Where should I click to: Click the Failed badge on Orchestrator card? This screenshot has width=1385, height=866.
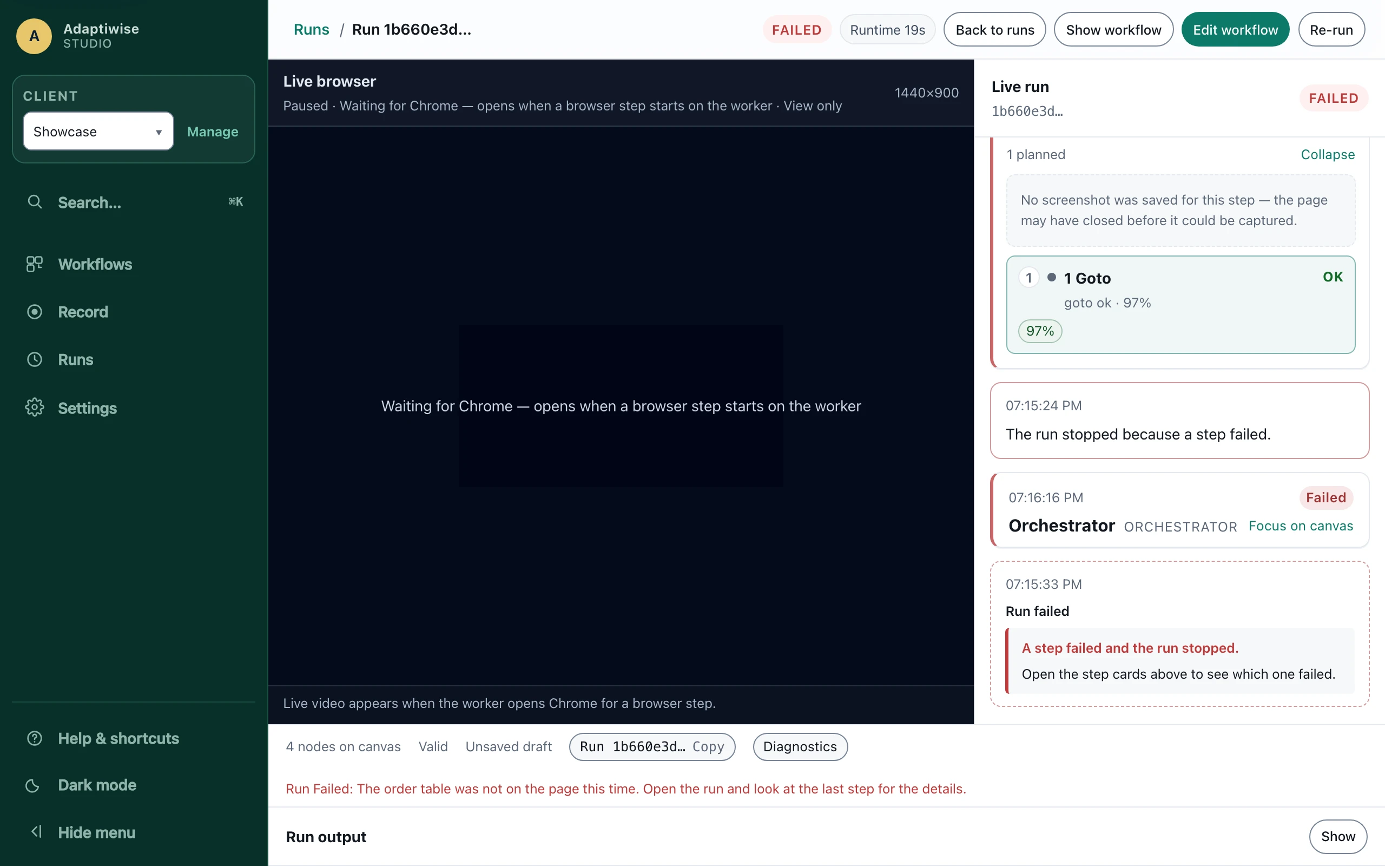click(1325, 497)
